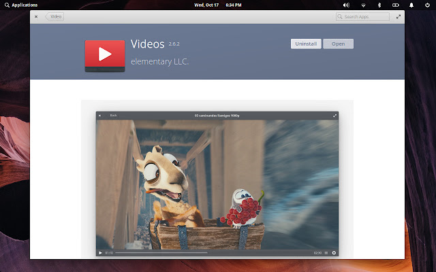
Task: Click the Videos app screenshot
Action: (217, 184)
